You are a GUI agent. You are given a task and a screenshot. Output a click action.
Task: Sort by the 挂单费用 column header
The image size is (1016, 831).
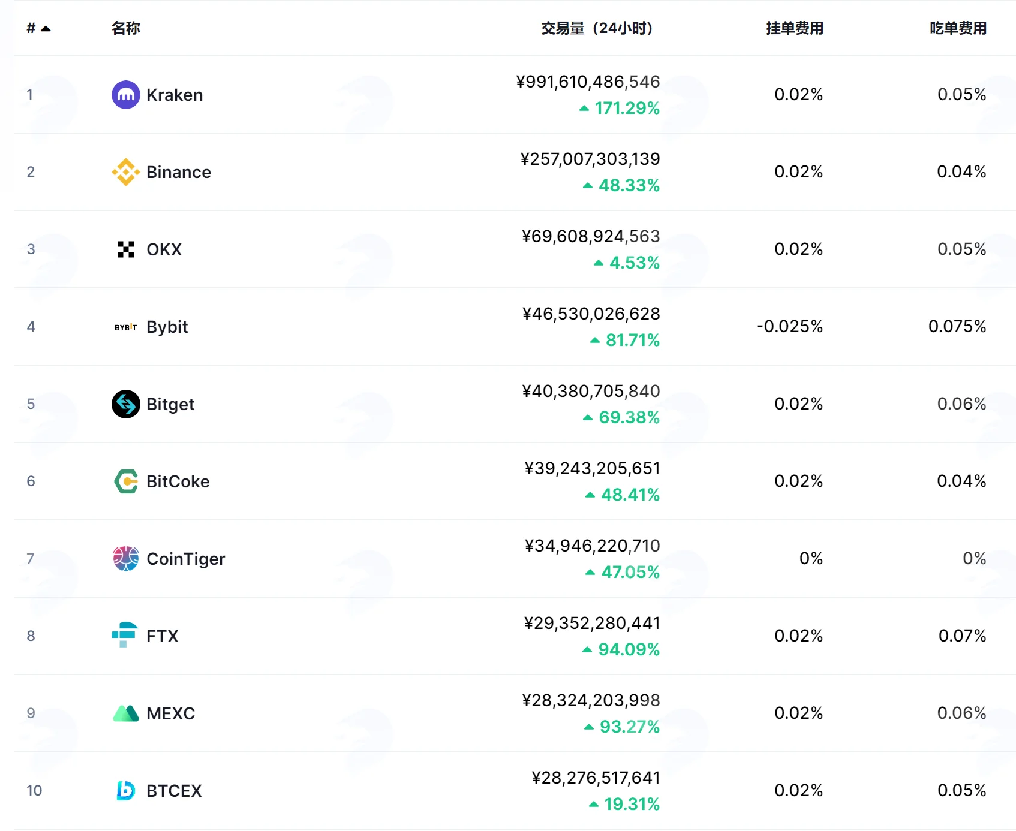tap(795, 28)
